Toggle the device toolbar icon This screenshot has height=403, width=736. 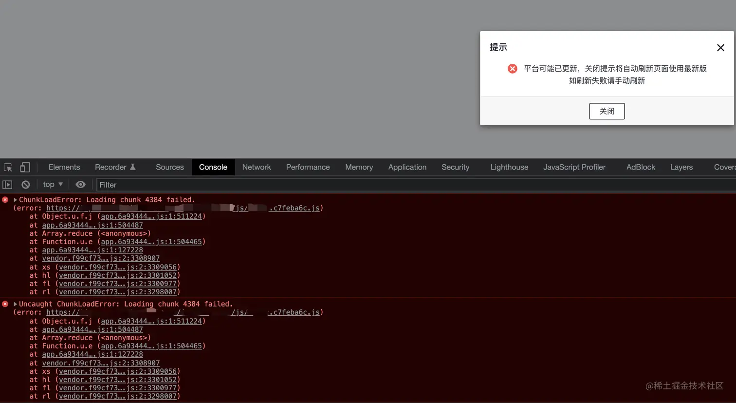(25, 167)
